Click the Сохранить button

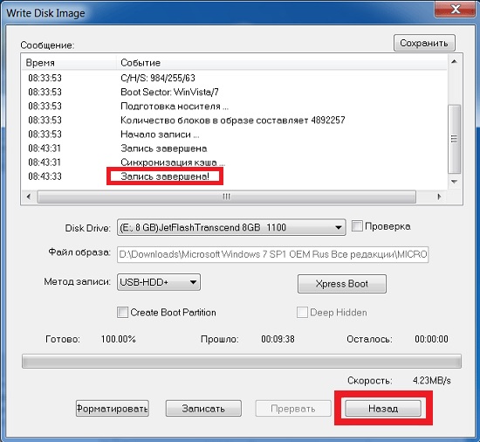click(424, 43)
